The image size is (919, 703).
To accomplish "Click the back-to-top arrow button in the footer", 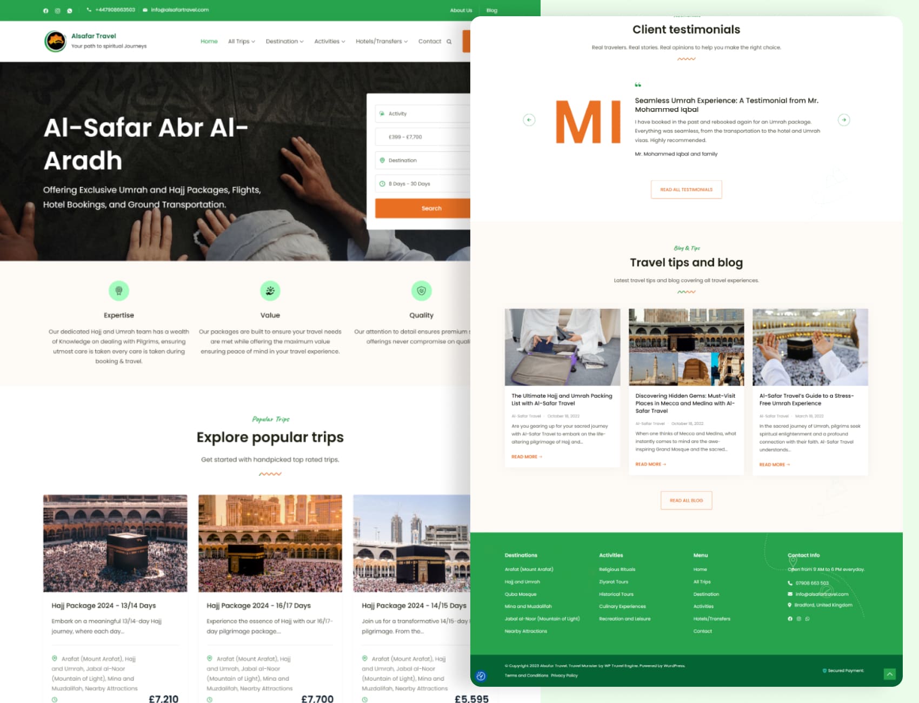I will tap(890, 674).
